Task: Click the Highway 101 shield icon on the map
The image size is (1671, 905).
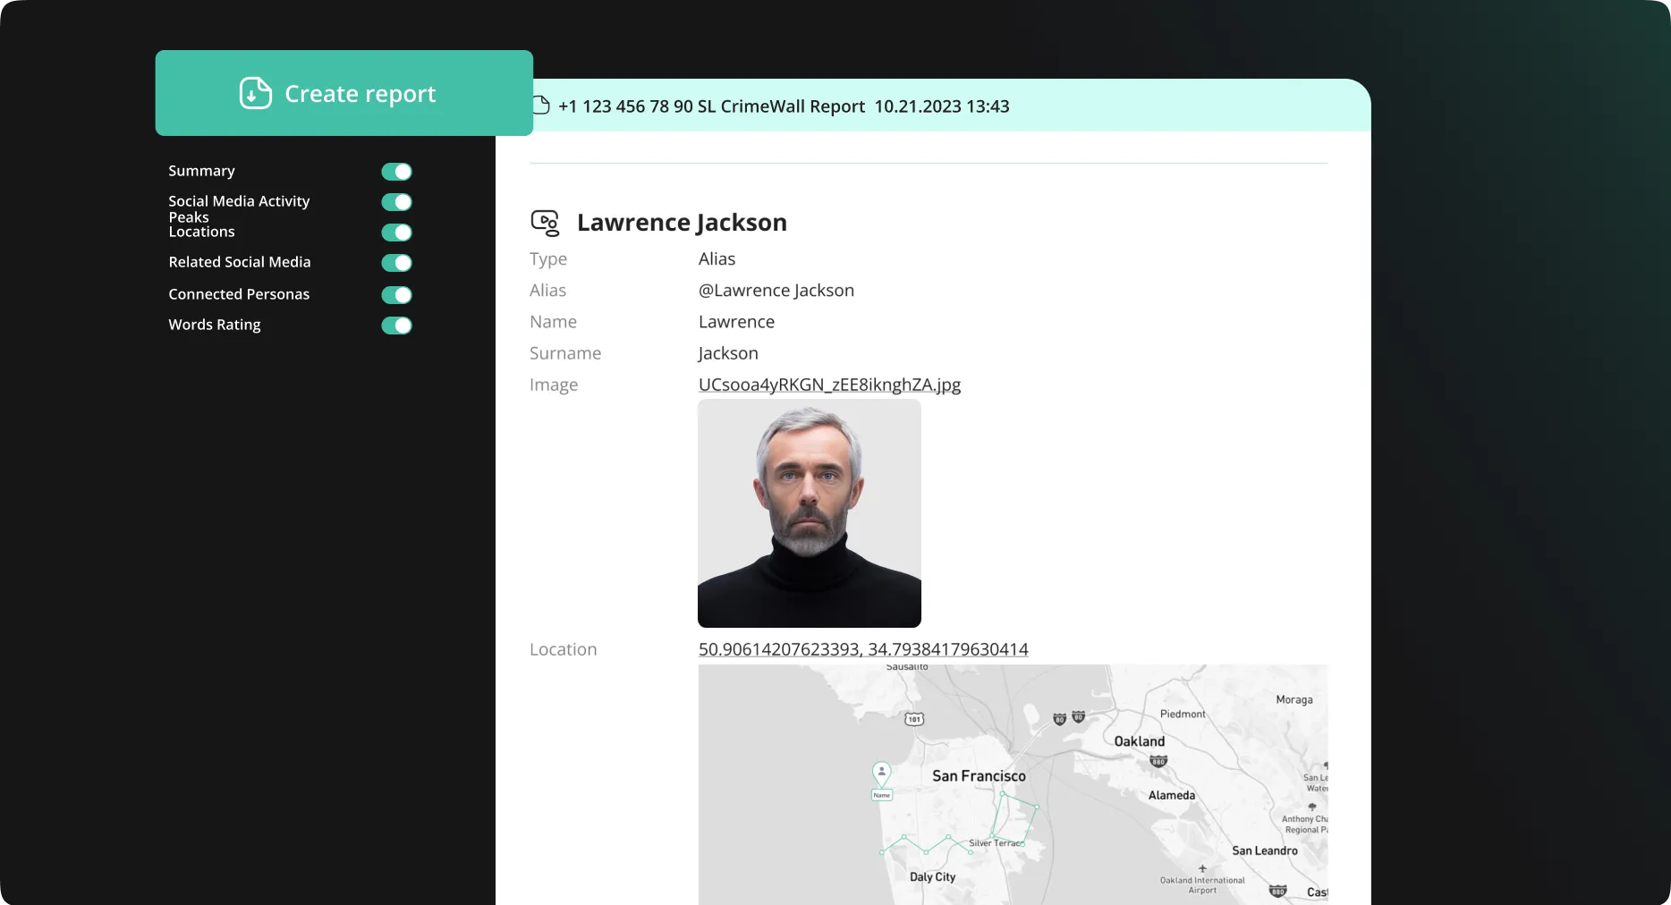Action: pos(914,719)
